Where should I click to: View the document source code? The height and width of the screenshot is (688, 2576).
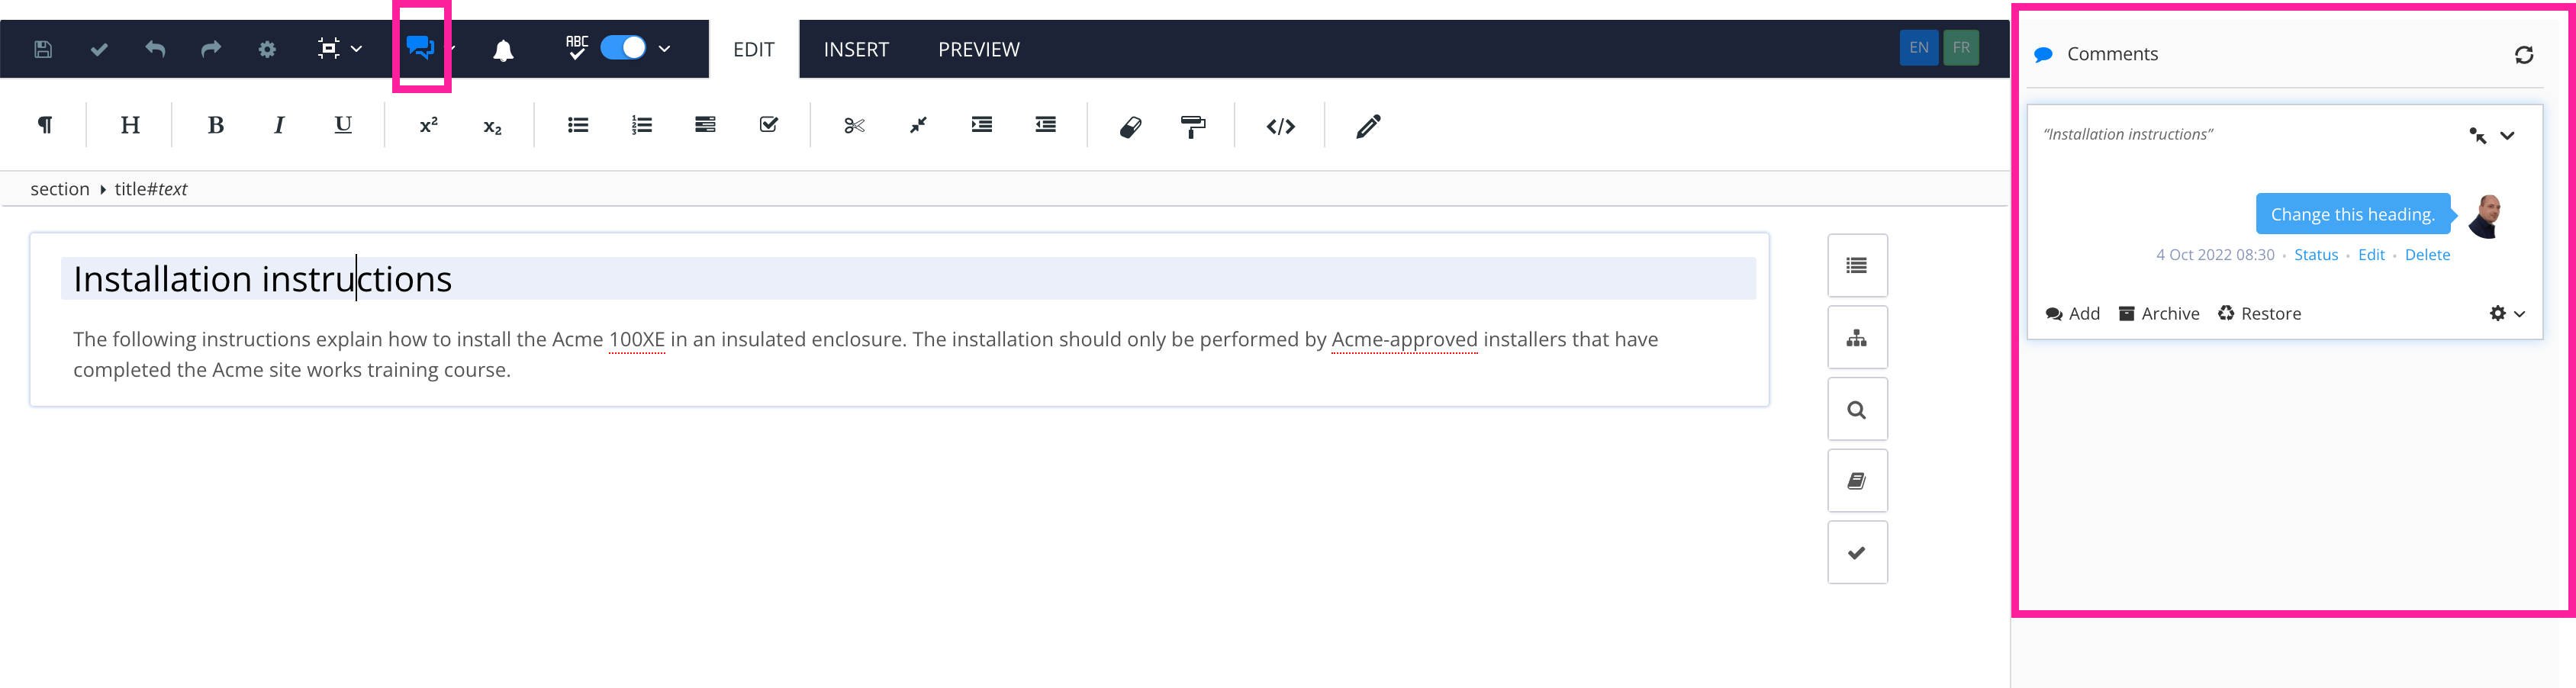pyautogui.click(x=1281, y=125)
